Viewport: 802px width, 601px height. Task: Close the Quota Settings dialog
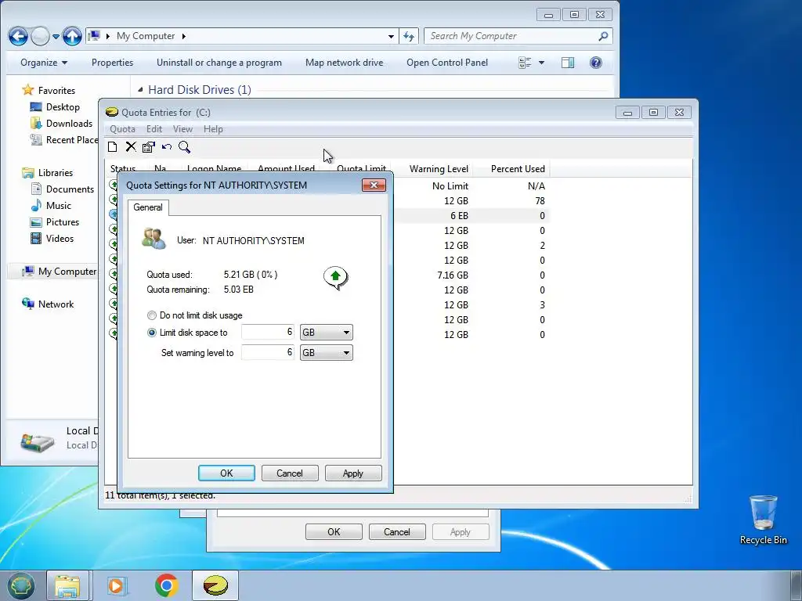coord(374,185)
